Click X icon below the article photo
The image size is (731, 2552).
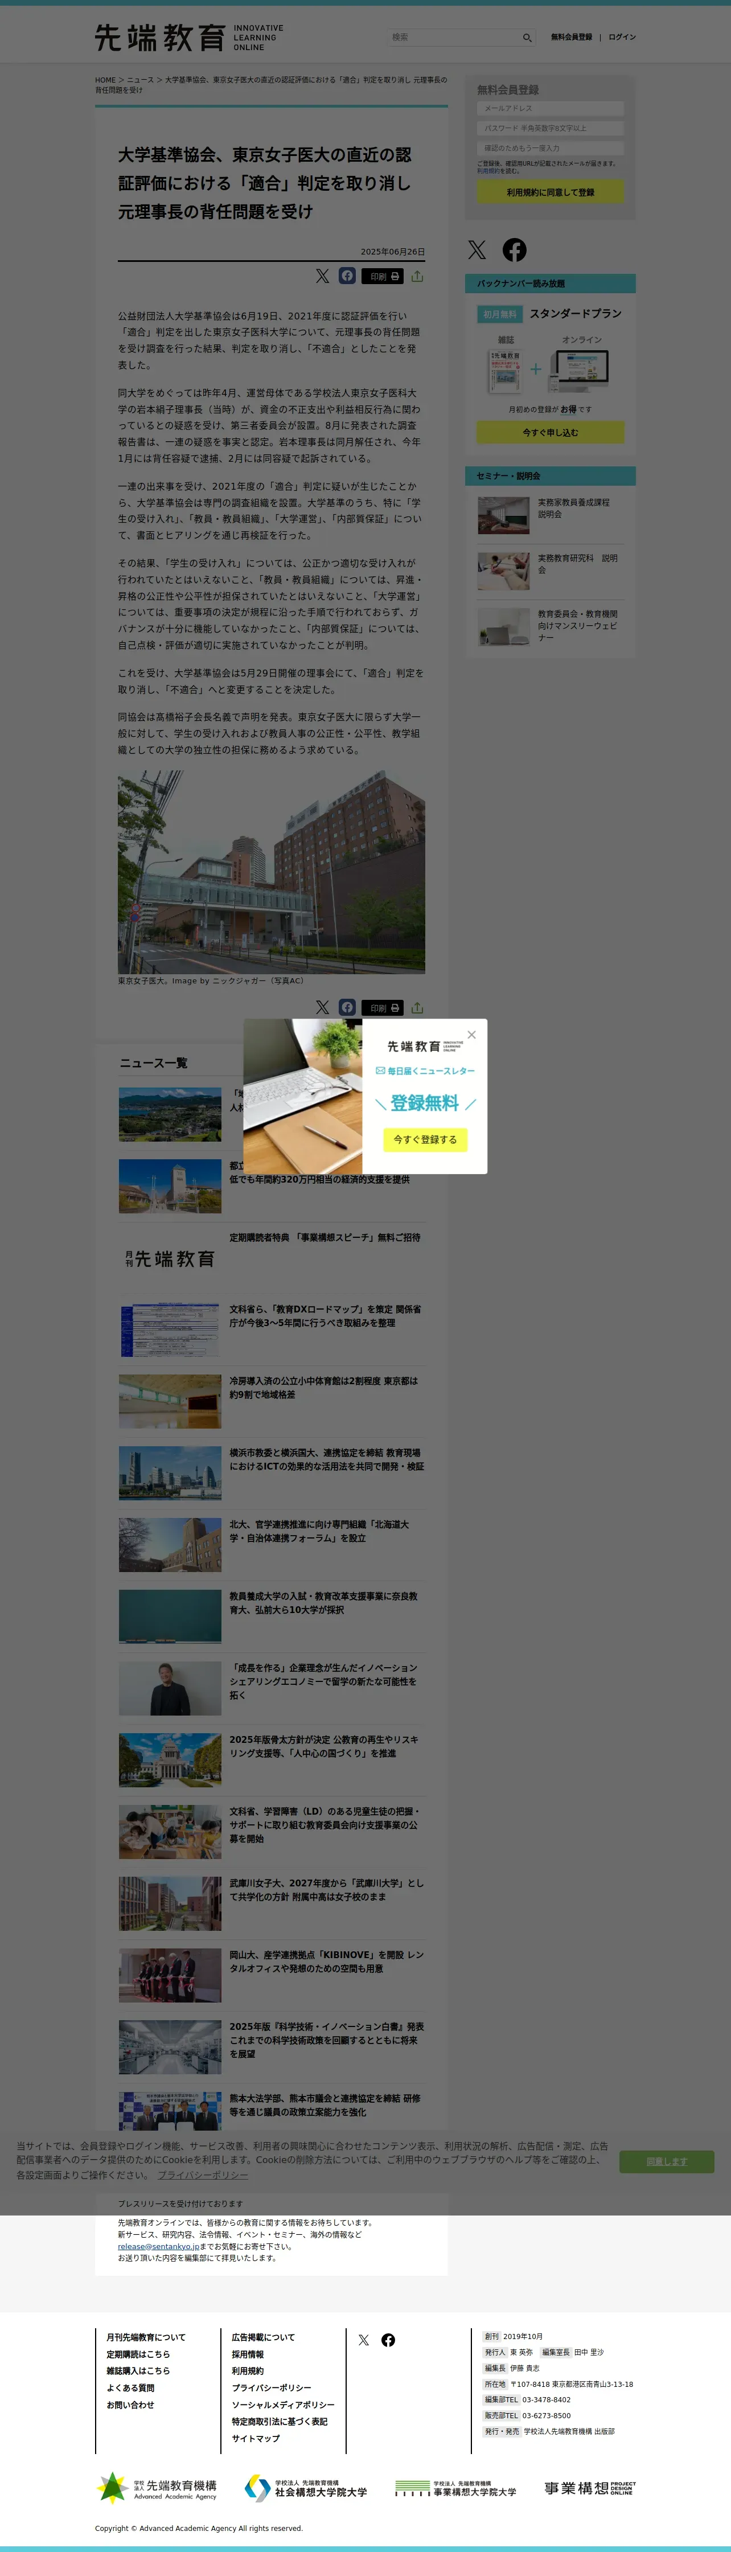point(322,1007)
